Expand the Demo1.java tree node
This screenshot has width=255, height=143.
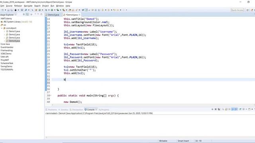coord(4,31)
